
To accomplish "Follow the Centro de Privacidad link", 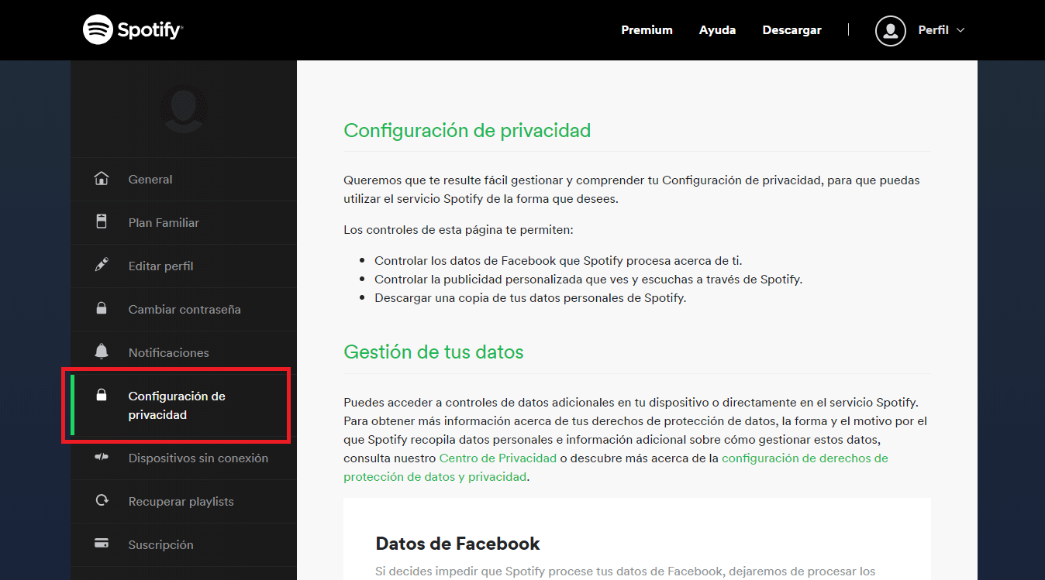I will pyautogui.click(x=498, y=458).
